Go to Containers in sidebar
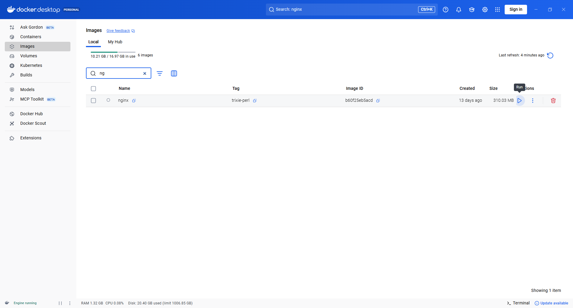This screenshot has width=573, height=308. point(38,37)
